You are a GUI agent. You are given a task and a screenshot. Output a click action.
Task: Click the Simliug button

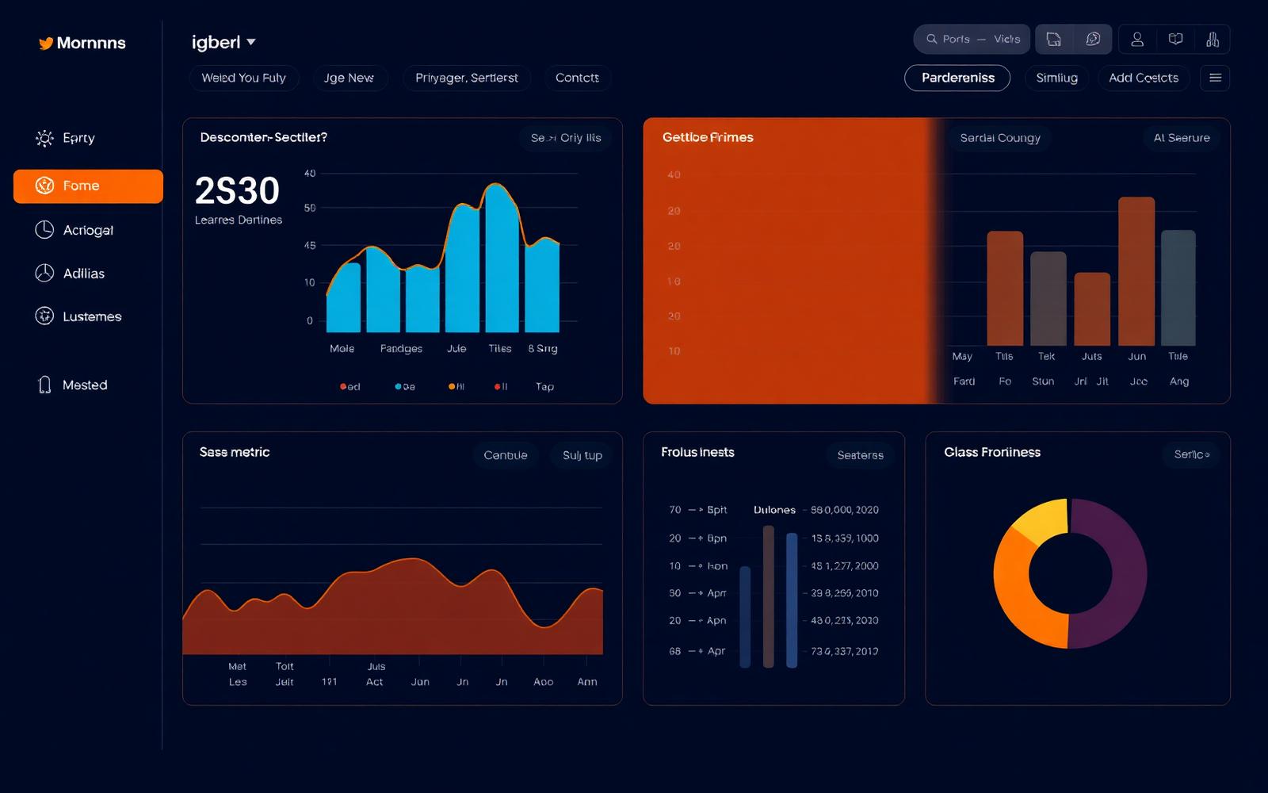(x=1056, y=78)
